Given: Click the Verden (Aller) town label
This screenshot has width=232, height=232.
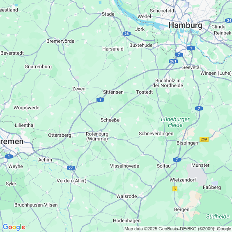Looking at the screenshot, I should 71,181.
